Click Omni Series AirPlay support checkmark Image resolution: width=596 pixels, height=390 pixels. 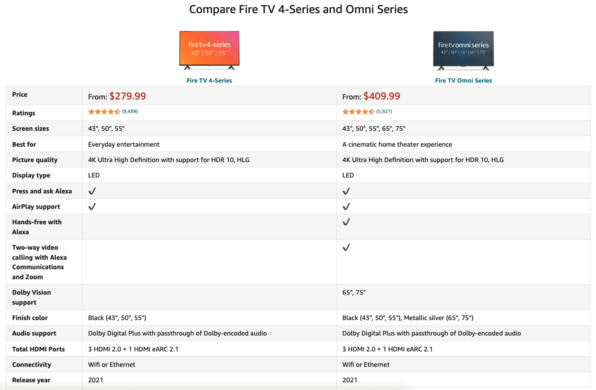coord(346,207)
